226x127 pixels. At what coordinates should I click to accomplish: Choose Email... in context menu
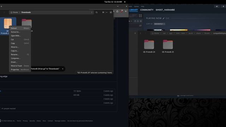click(x=20, y=62)
